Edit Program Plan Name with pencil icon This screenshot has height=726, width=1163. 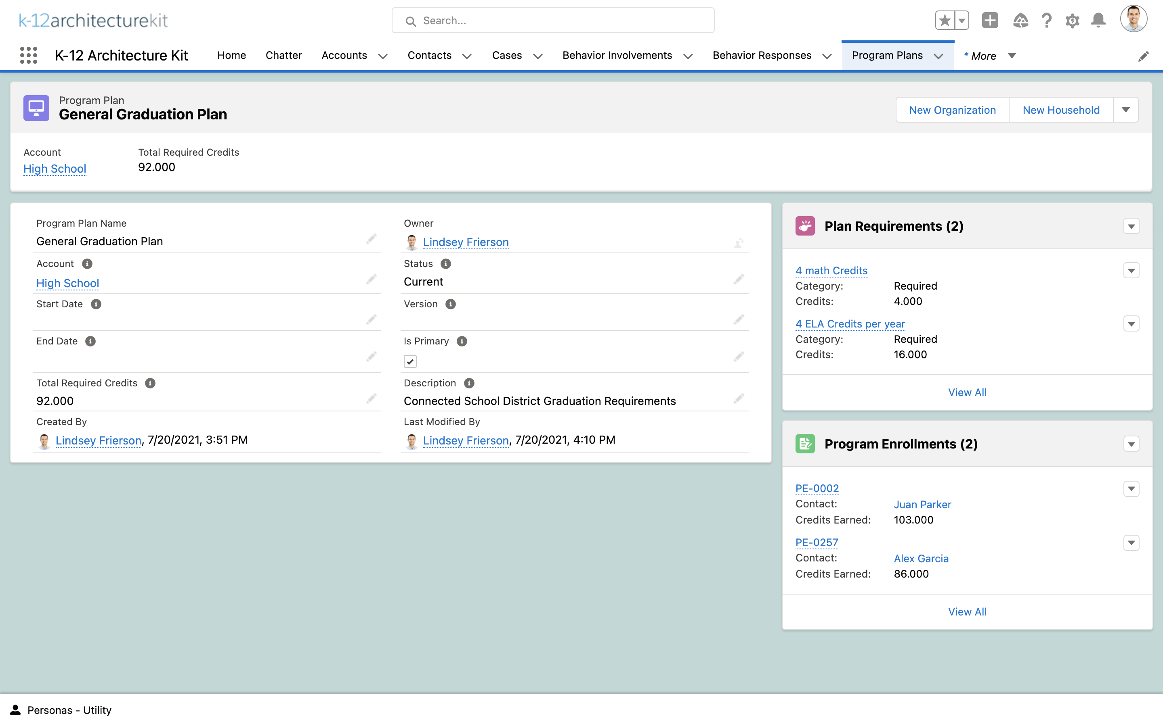point(372,239)
